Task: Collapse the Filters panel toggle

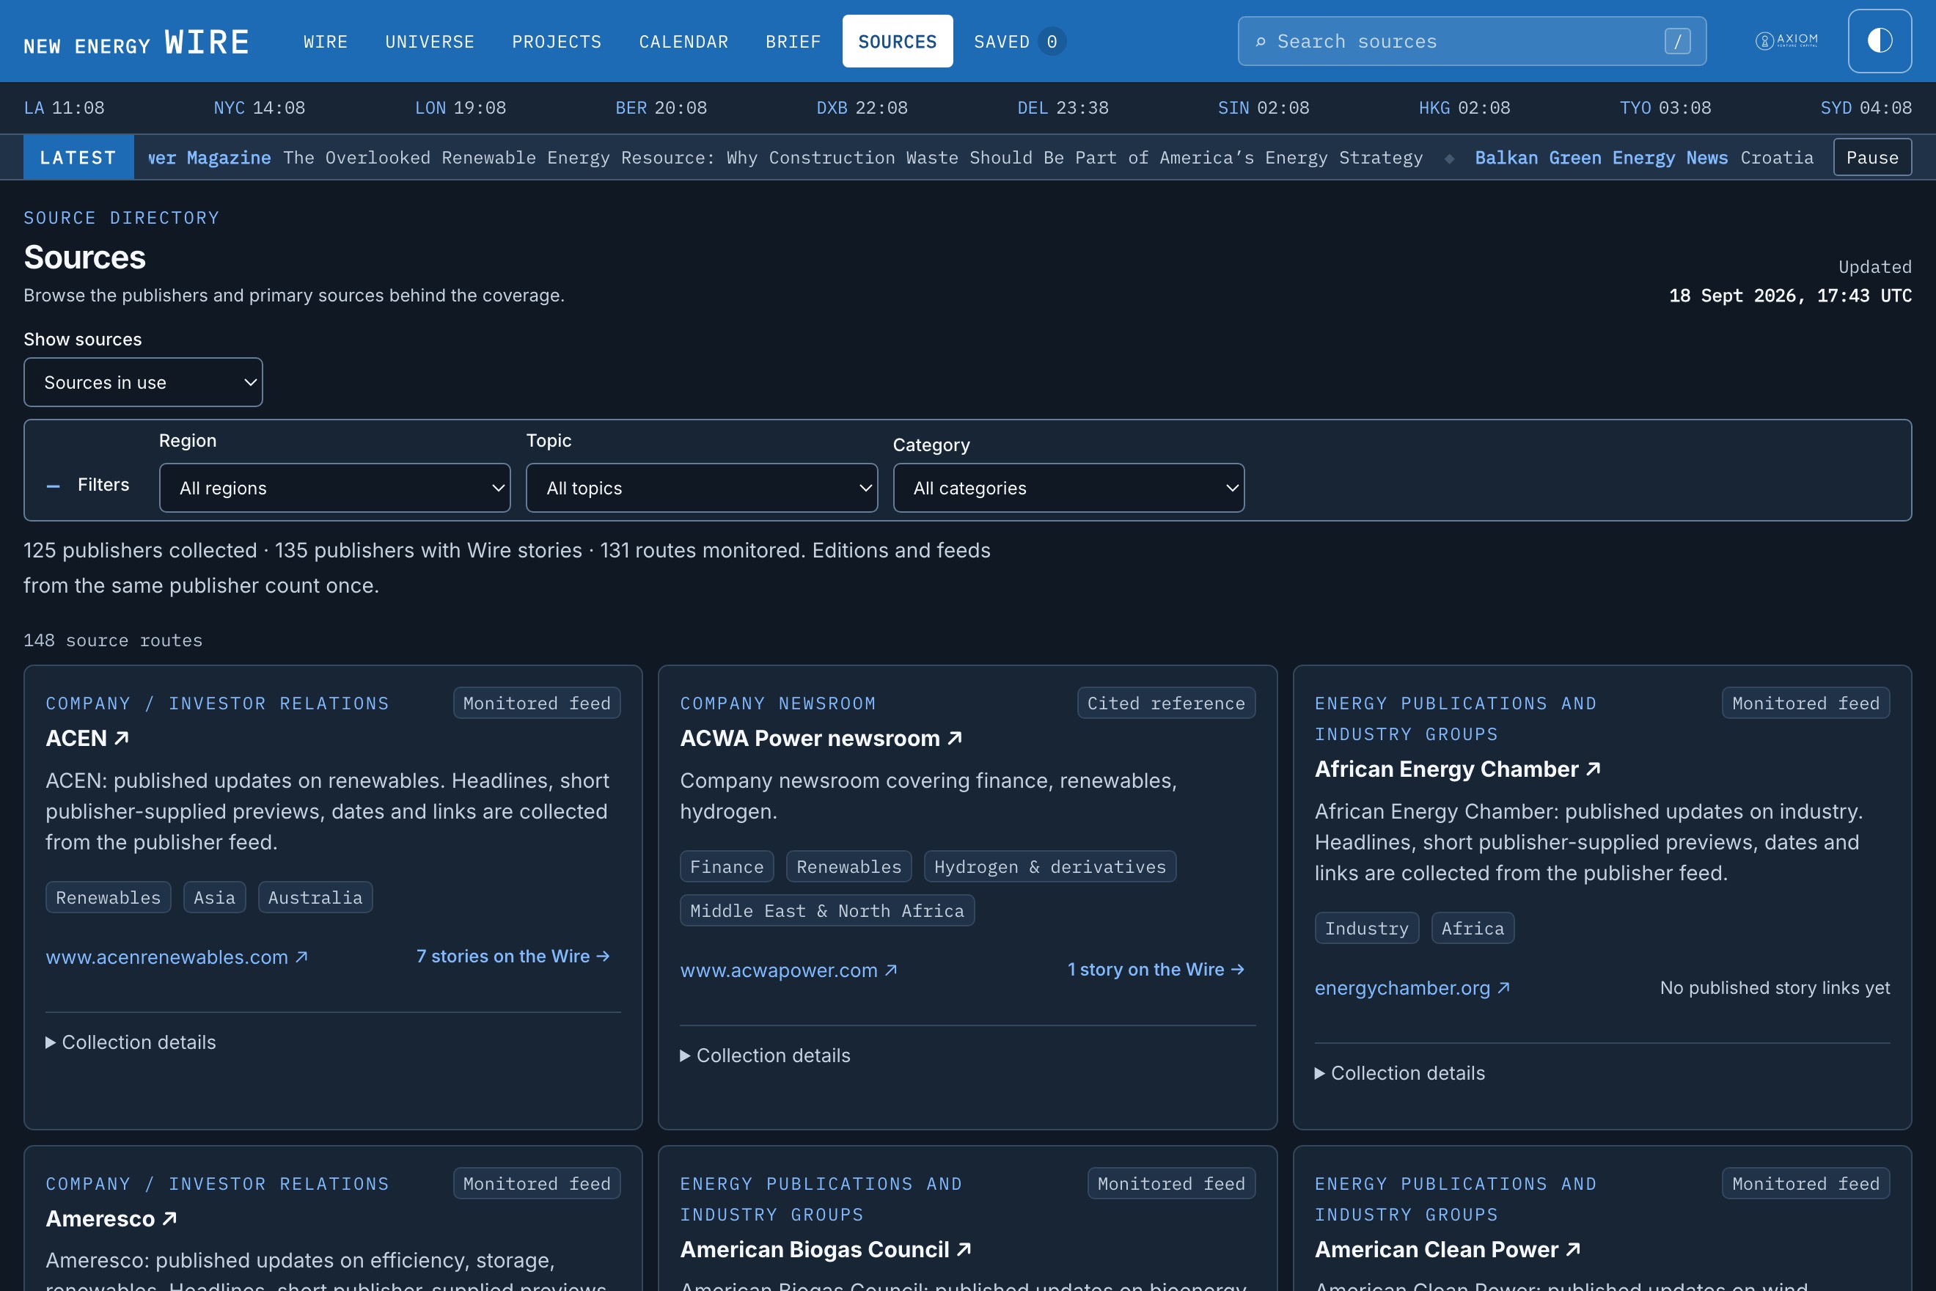Action: pyautogui.click(x=88, y=485)
